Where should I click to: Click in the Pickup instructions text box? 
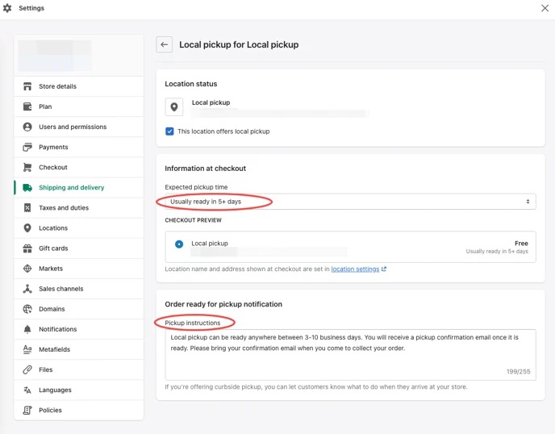(349, 353)
